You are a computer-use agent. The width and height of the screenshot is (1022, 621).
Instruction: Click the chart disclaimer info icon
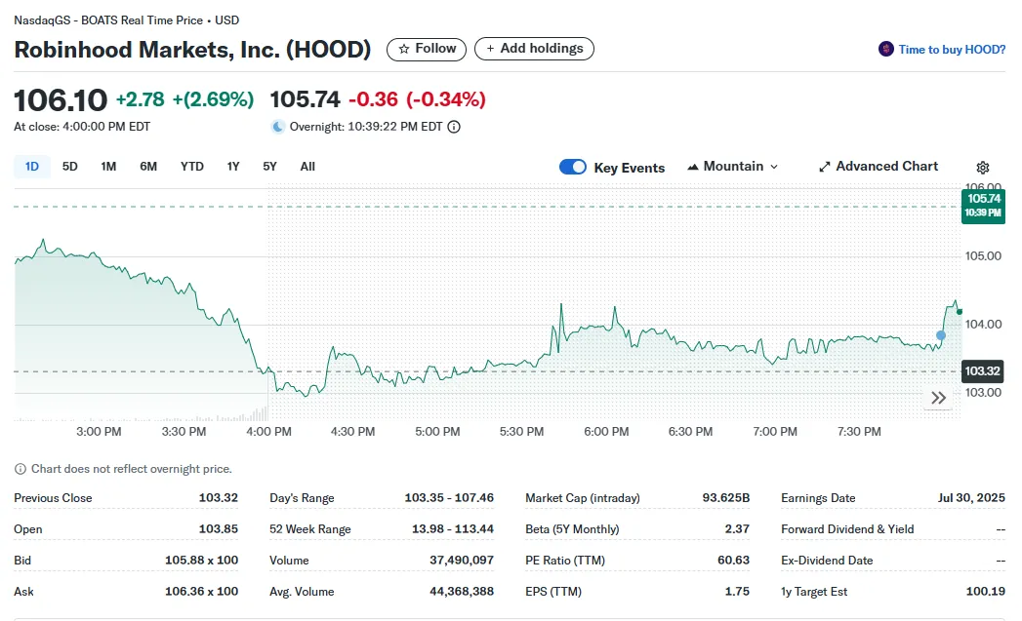click(20, 469)
